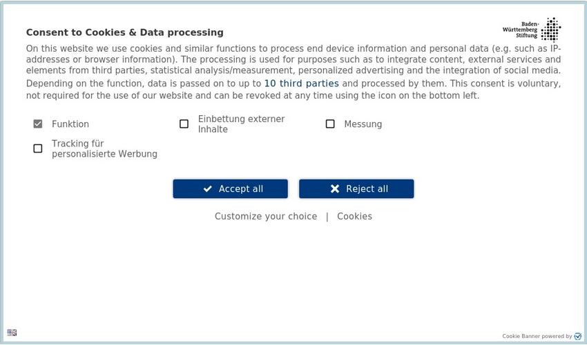Click the consent provider checkmark badge icon
Viewport: 587px width, 345px height.
(x=578, y=336)
